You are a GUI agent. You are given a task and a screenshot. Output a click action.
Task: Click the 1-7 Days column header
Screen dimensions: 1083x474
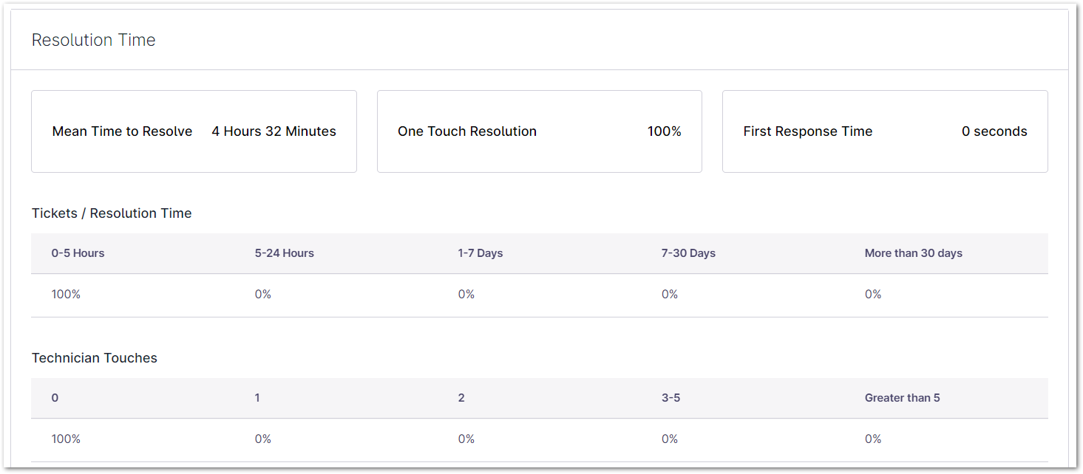pyautogui.click(x=480, y=253)
